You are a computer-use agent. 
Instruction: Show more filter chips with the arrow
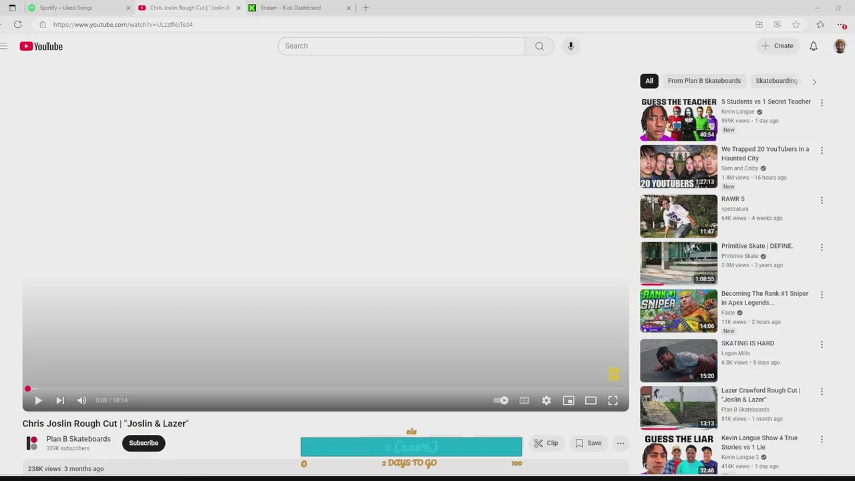click(814, 82)
